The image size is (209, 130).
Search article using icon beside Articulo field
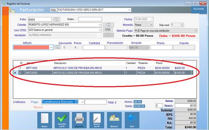57,47
